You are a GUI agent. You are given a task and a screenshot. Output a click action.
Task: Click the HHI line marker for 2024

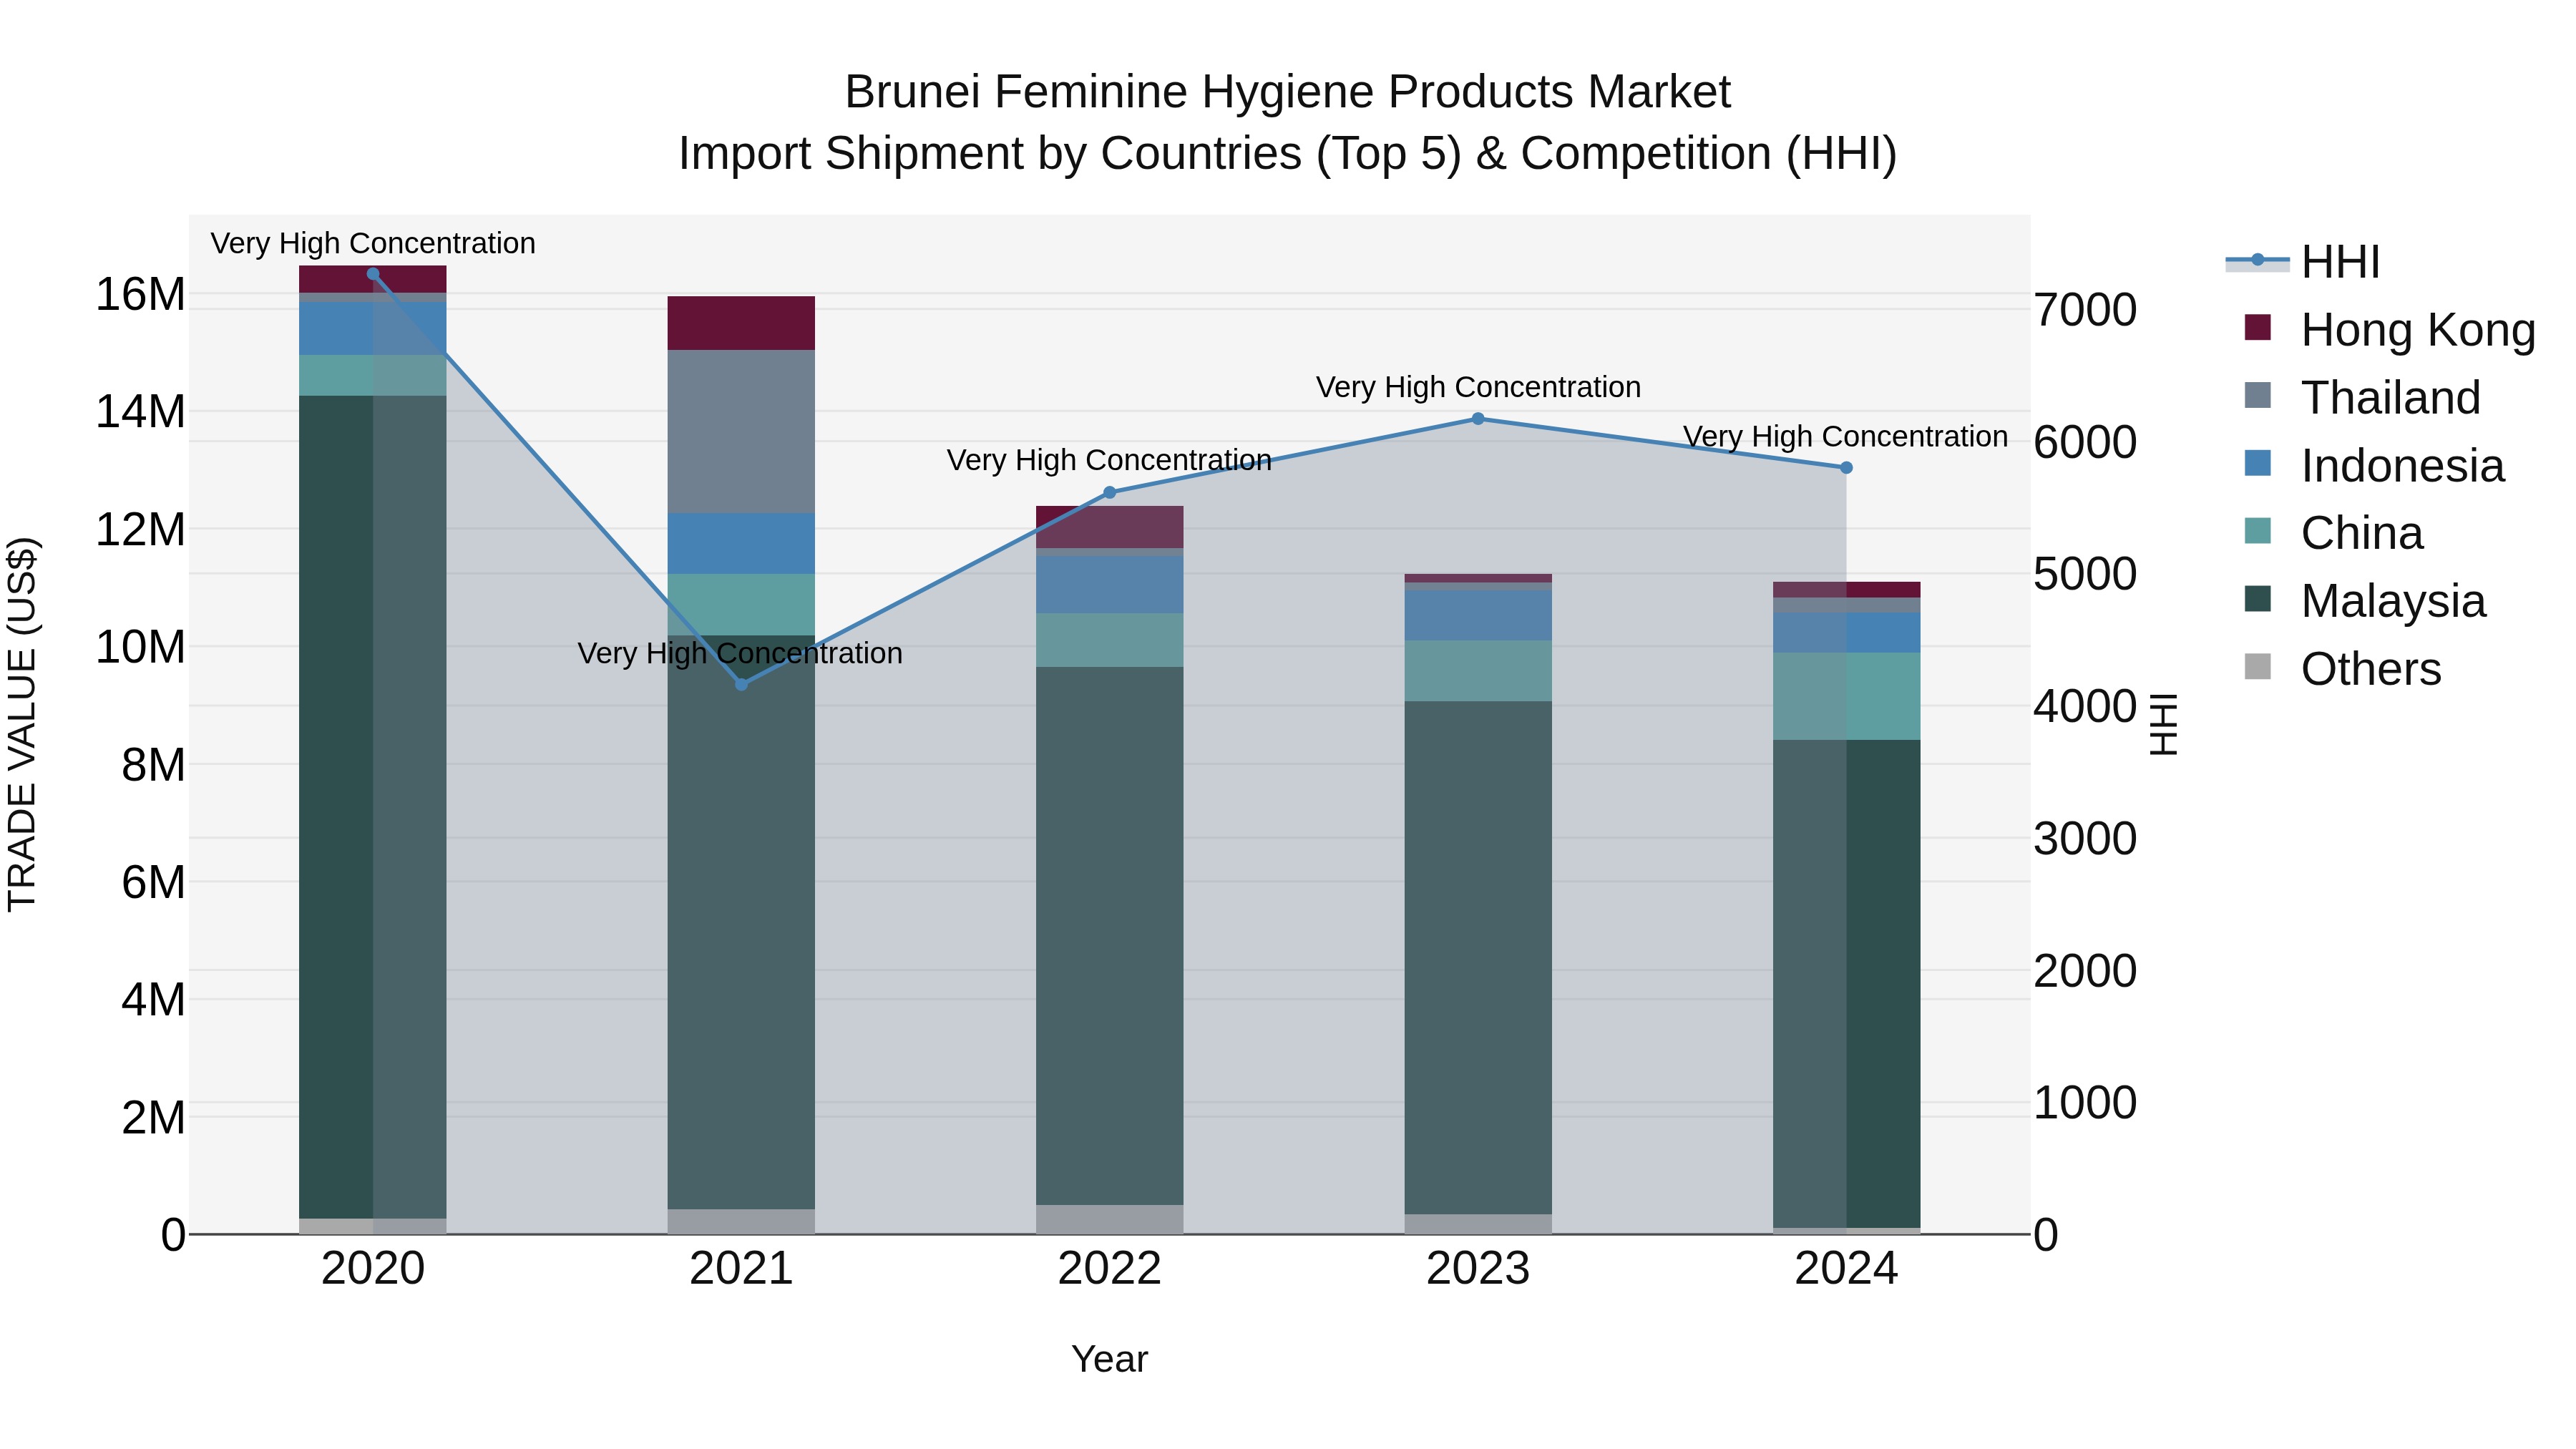(1846, 467)
